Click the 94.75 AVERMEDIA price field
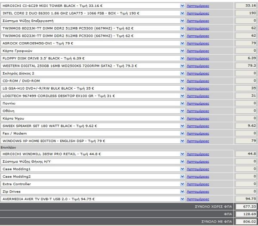The width and height of the screenshot is (258, 226). (246, 199)
